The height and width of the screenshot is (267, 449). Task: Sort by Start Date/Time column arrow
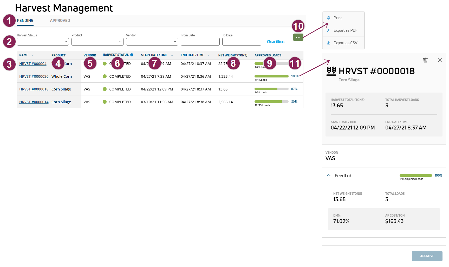[172, 55]
